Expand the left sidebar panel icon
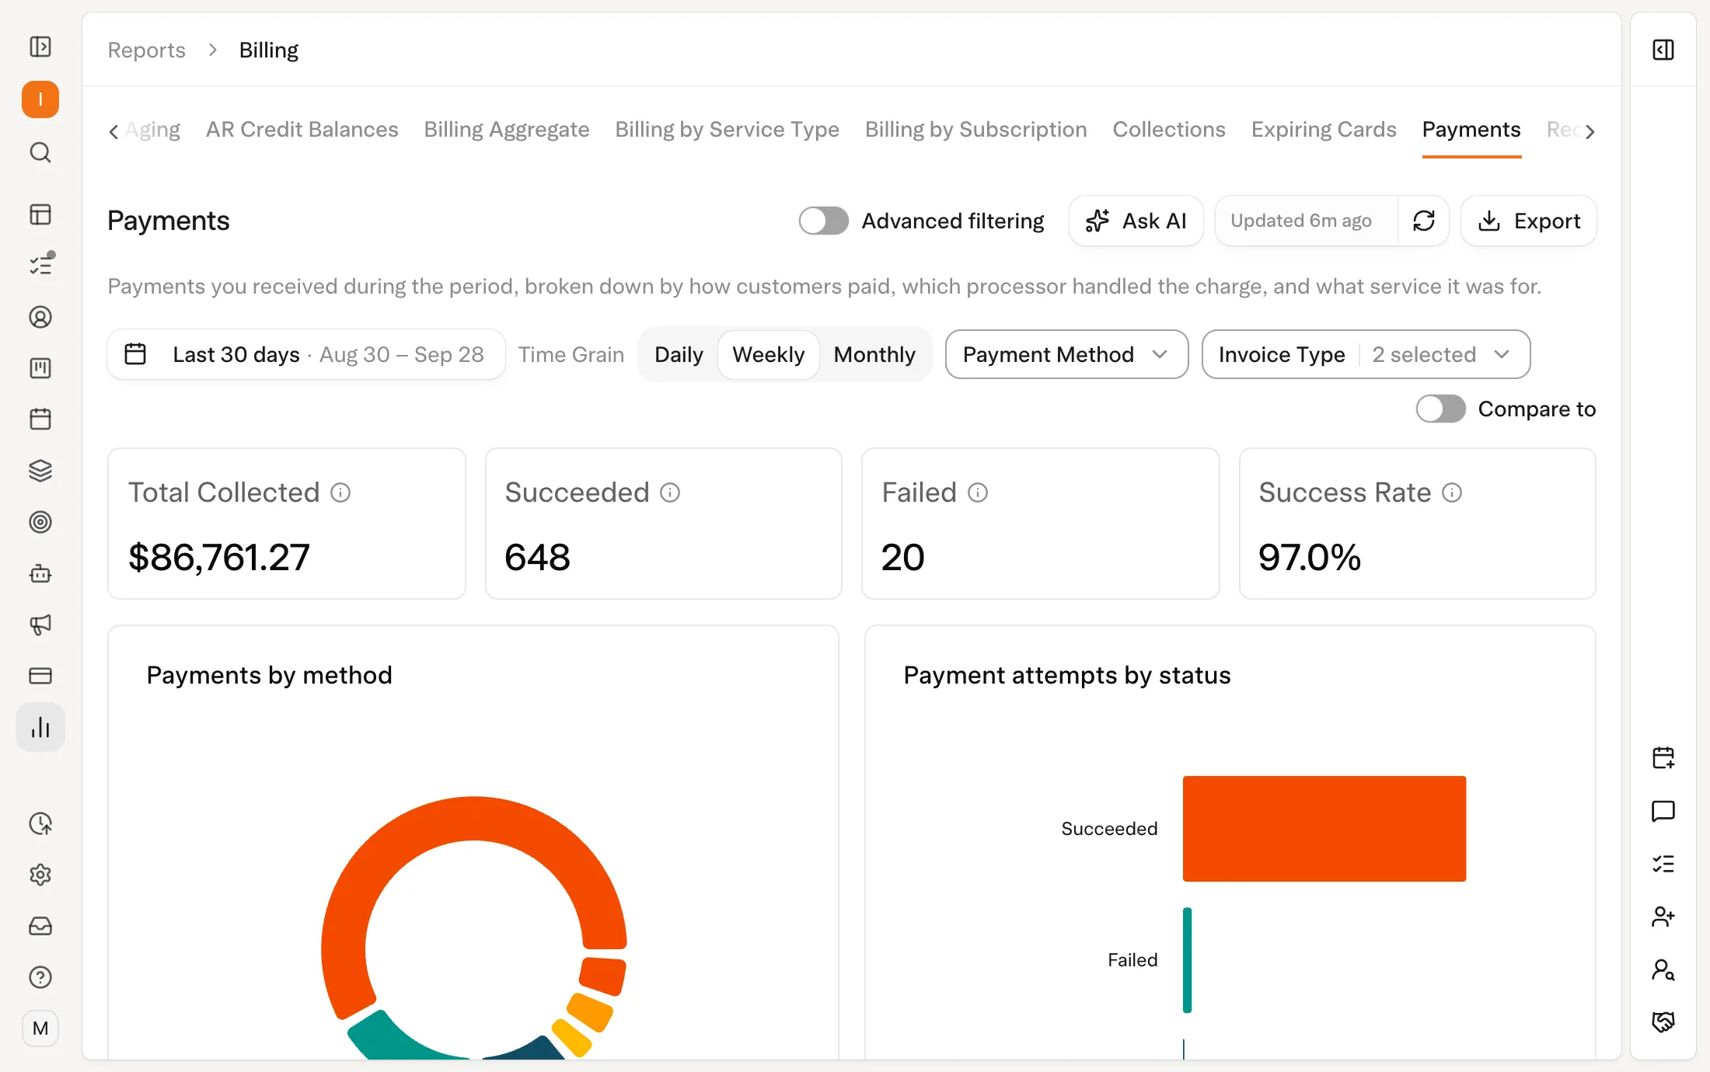Screen dimensions: 1710x1072 [40, 47]
